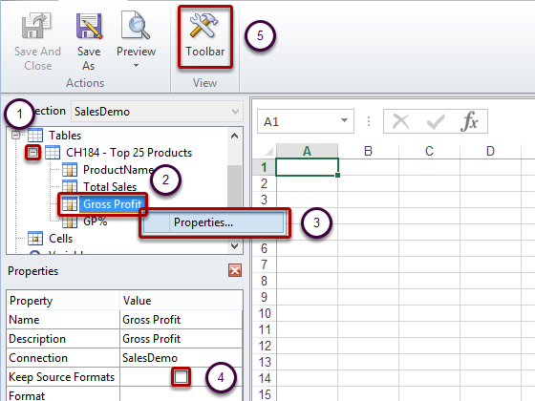Image resolution: width=535 pixels, height=401 pixels.
Task: Select the Total Sales tree item
Action: tap(110, 187)
